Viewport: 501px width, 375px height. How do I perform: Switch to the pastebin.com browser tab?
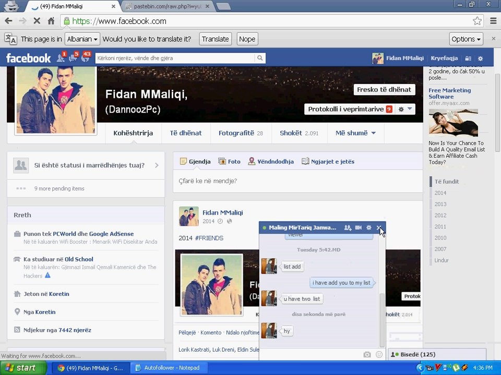click(168, 6)
